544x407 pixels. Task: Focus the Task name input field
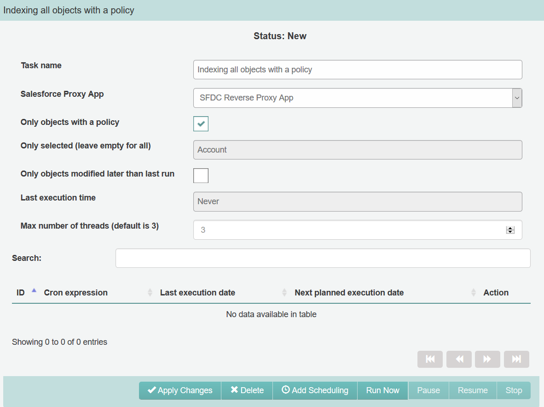(x=358, y=70)
